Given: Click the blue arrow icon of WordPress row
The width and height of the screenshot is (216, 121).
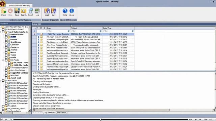Looking at the screenshot, I should (x=38, y=40).
